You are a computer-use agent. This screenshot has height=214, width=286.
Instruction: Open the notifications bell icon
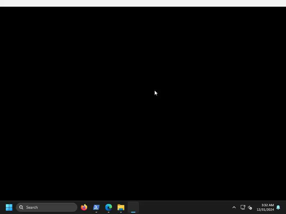point(278,207)
